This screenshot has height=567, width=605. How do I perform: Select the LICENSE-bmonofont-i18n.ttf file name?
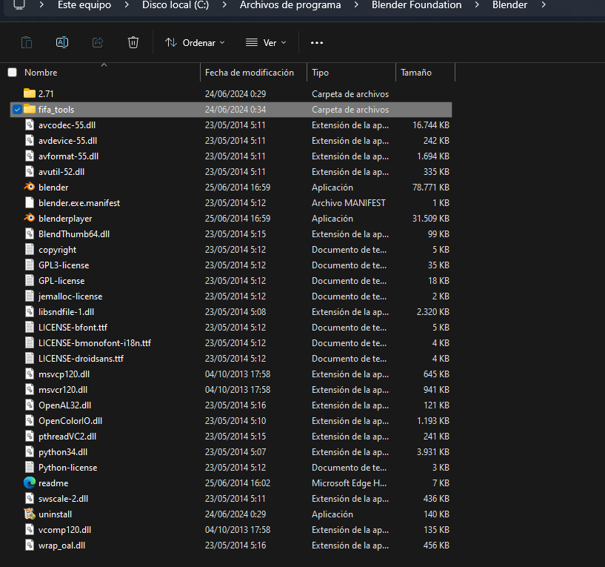(95, 343)
